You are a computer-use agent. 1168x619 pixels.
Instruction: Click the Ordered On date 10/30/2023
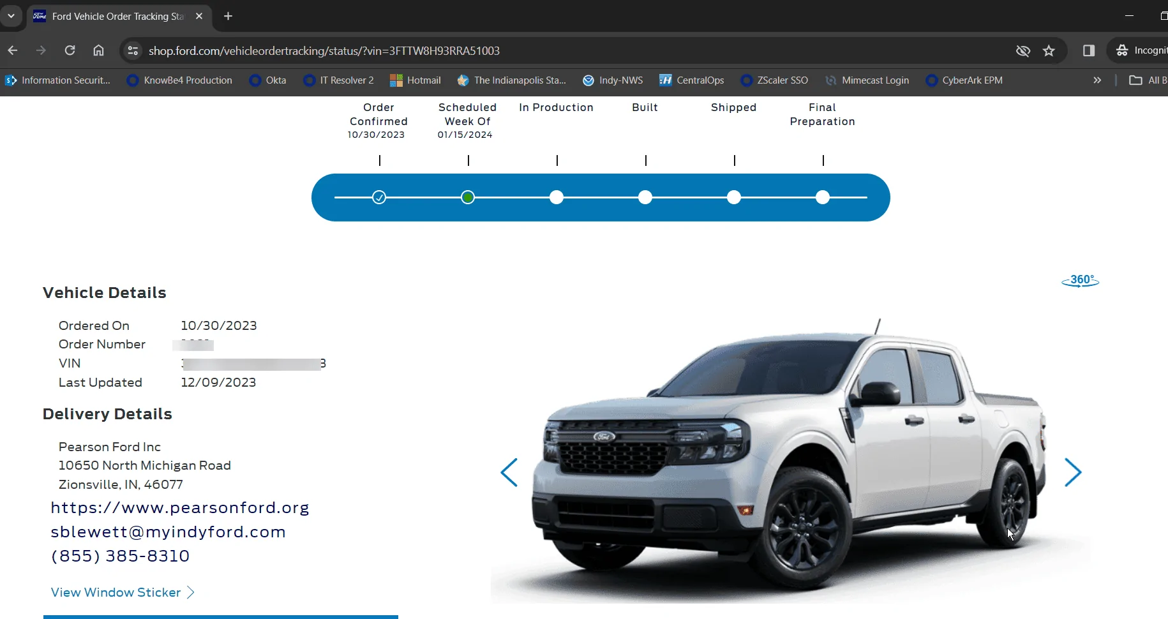click(219, 325)
